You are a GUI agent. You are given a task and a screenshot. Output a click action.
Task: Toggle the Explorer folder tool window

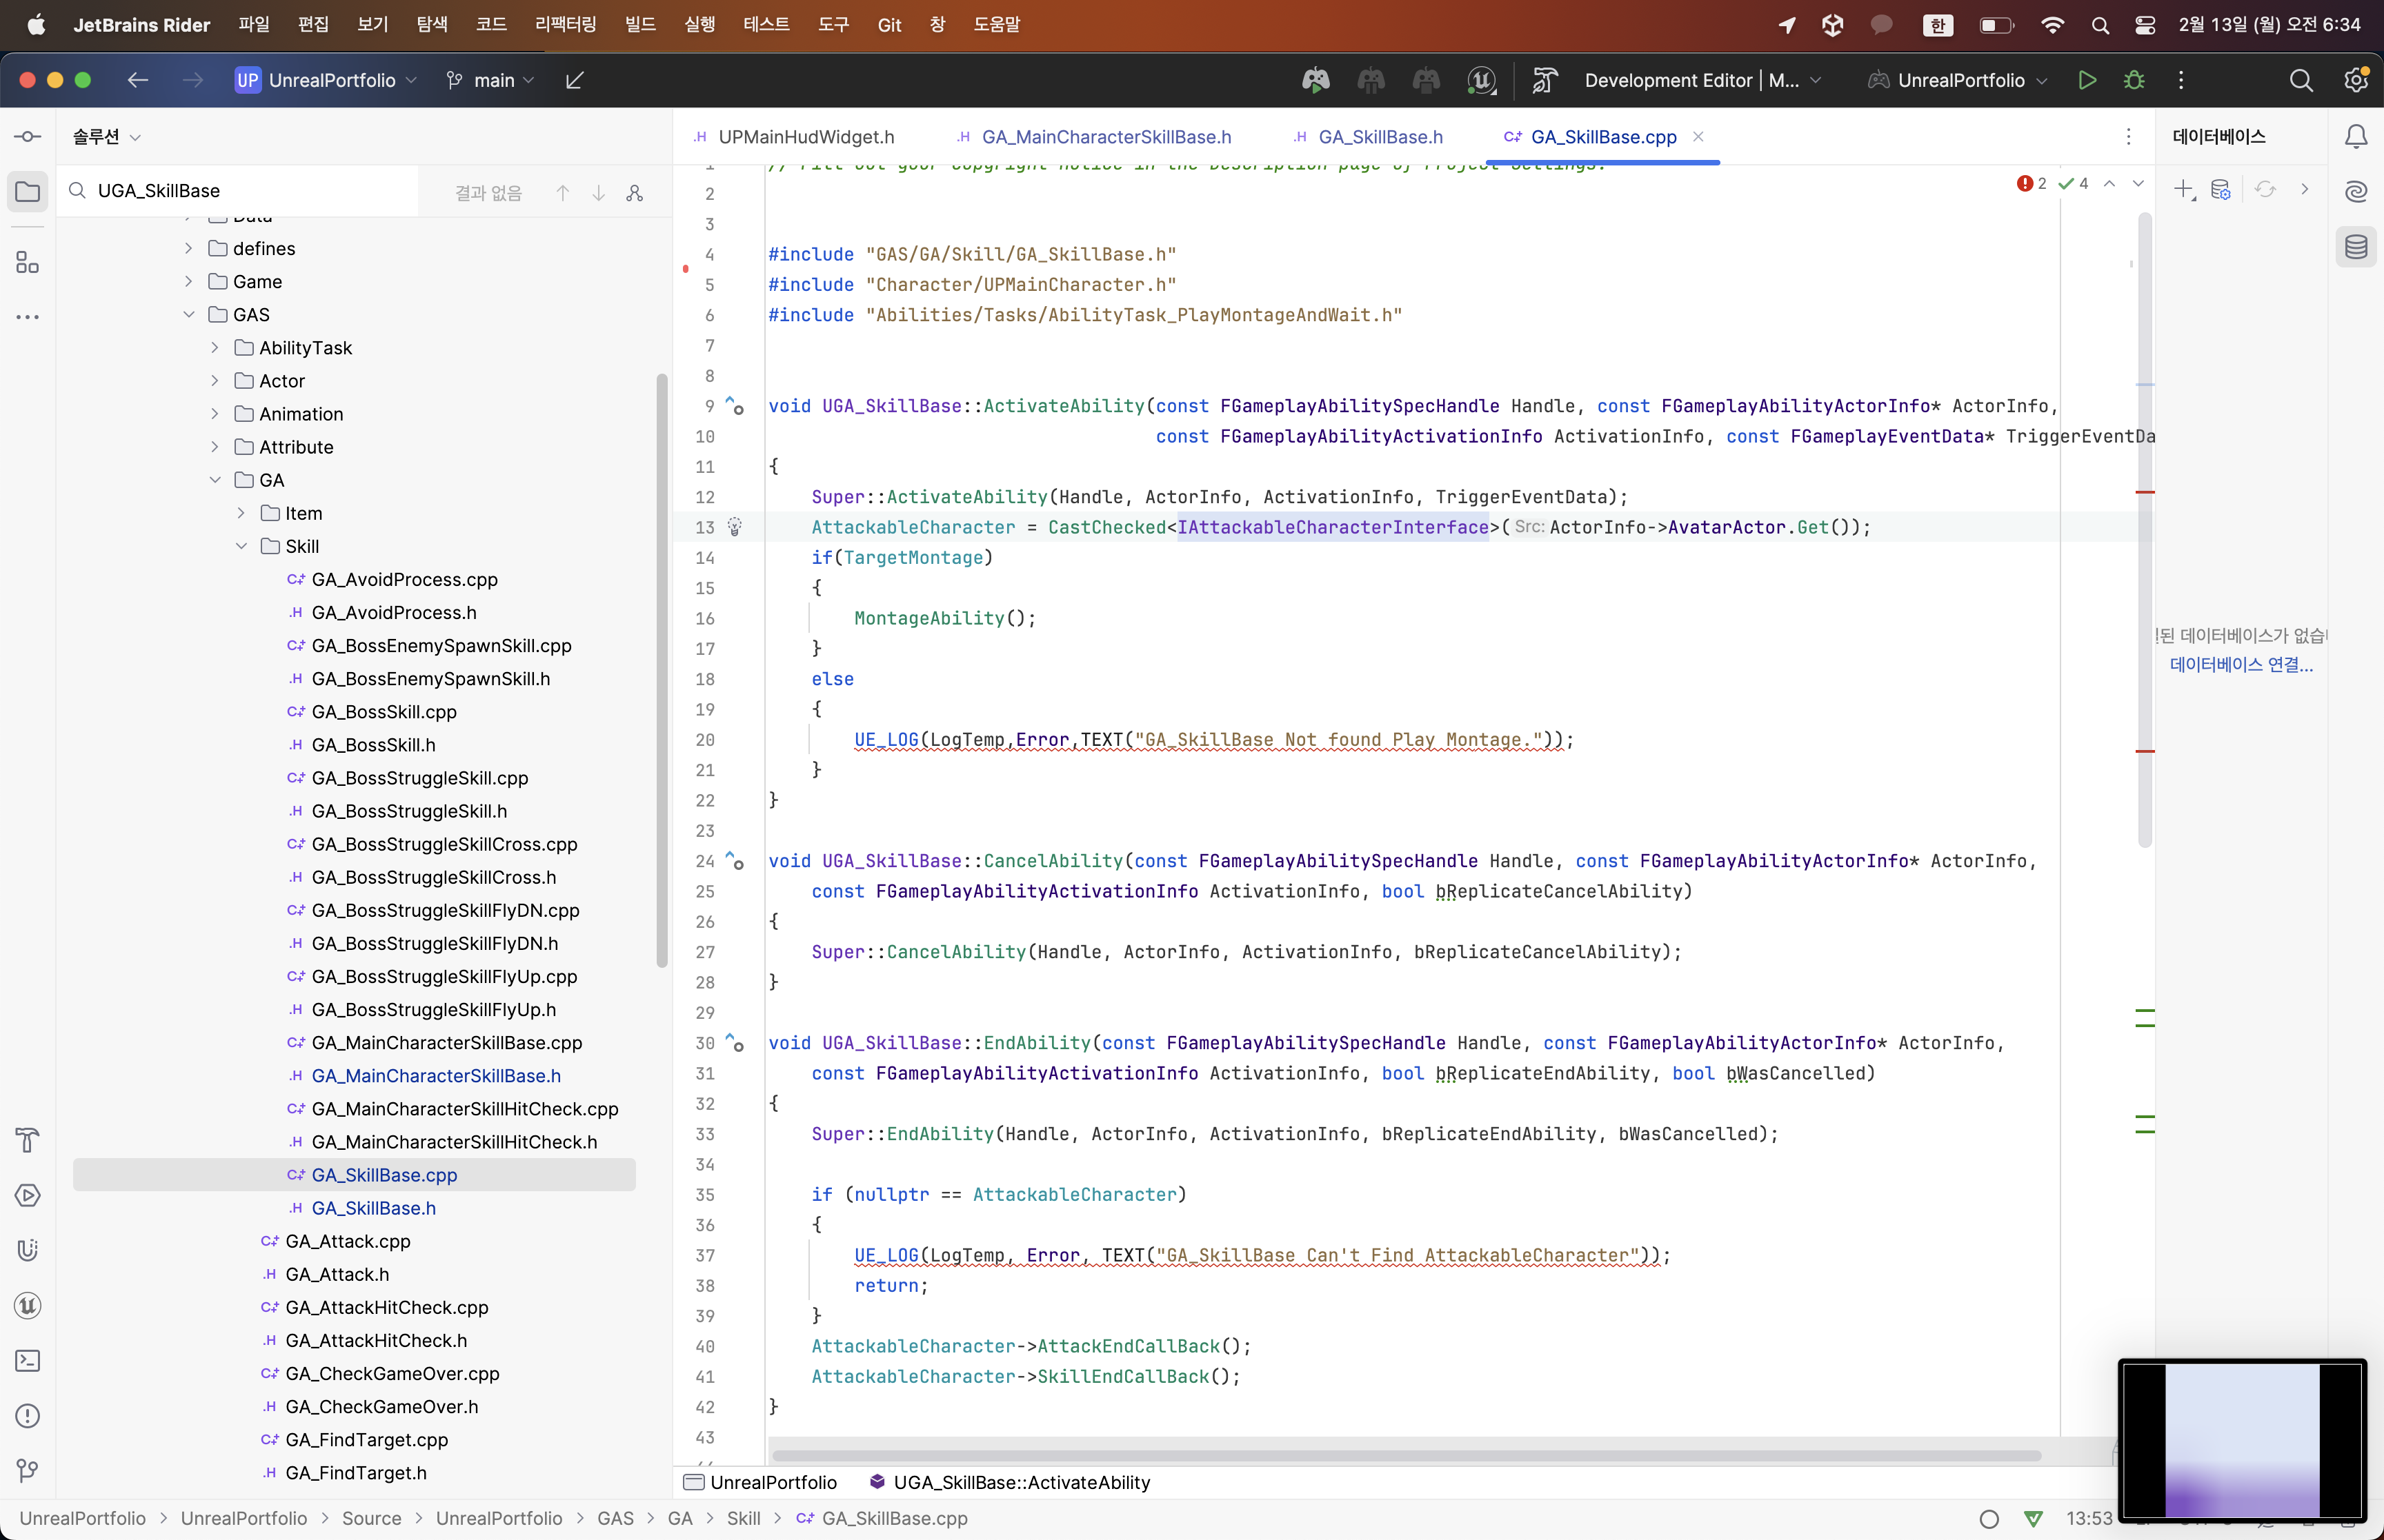[x=27, y=192]
